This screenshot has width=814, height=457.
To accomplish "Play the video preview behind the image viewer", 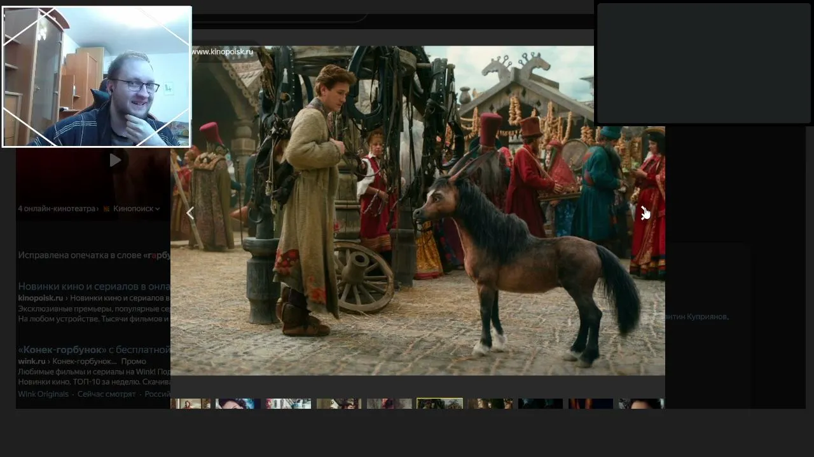I will (x=114, y=161).
